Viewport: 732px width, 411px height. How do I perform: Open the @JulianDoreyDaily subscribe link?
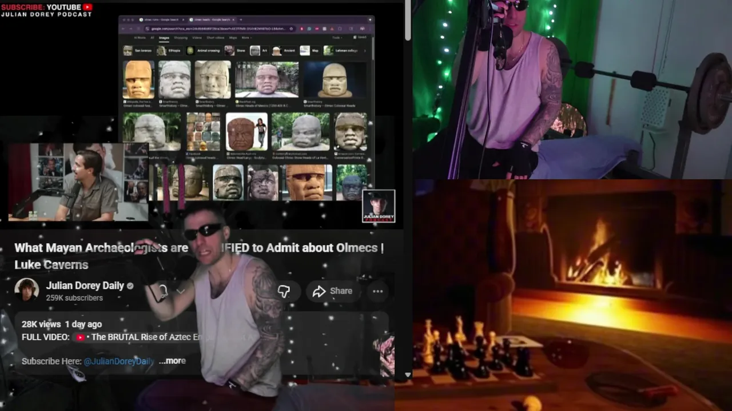tap(119, 361)
